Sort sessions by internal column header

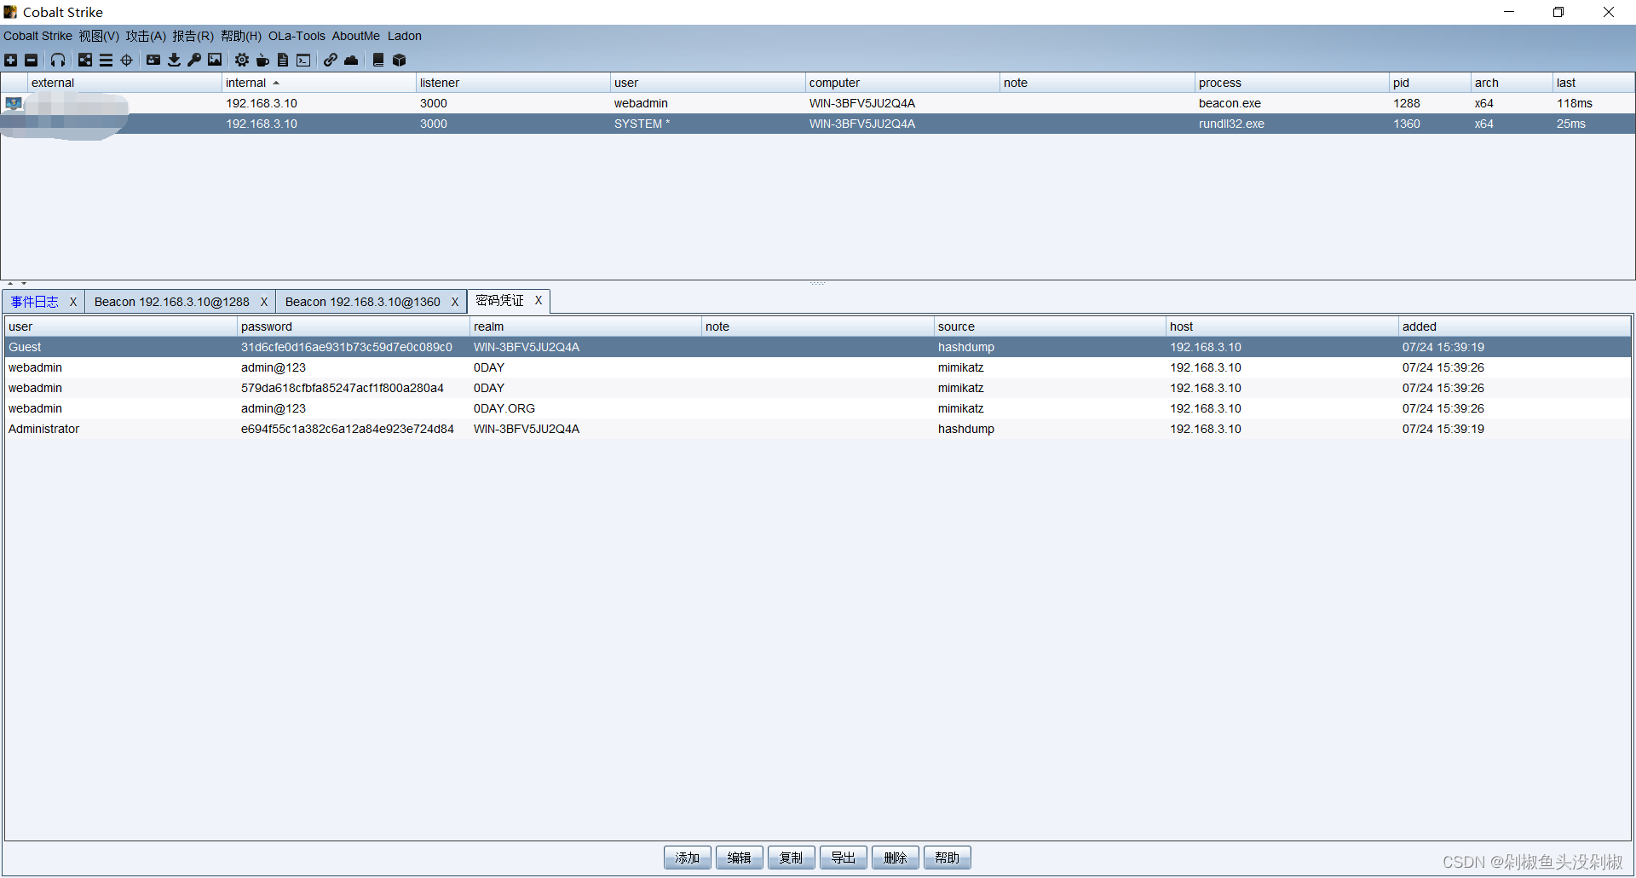coord(319,83)
